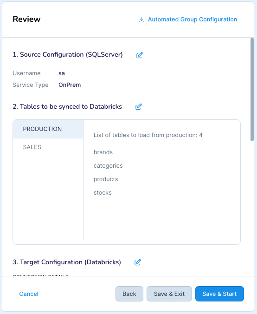Cancel the review wizard

pos(29,294)
